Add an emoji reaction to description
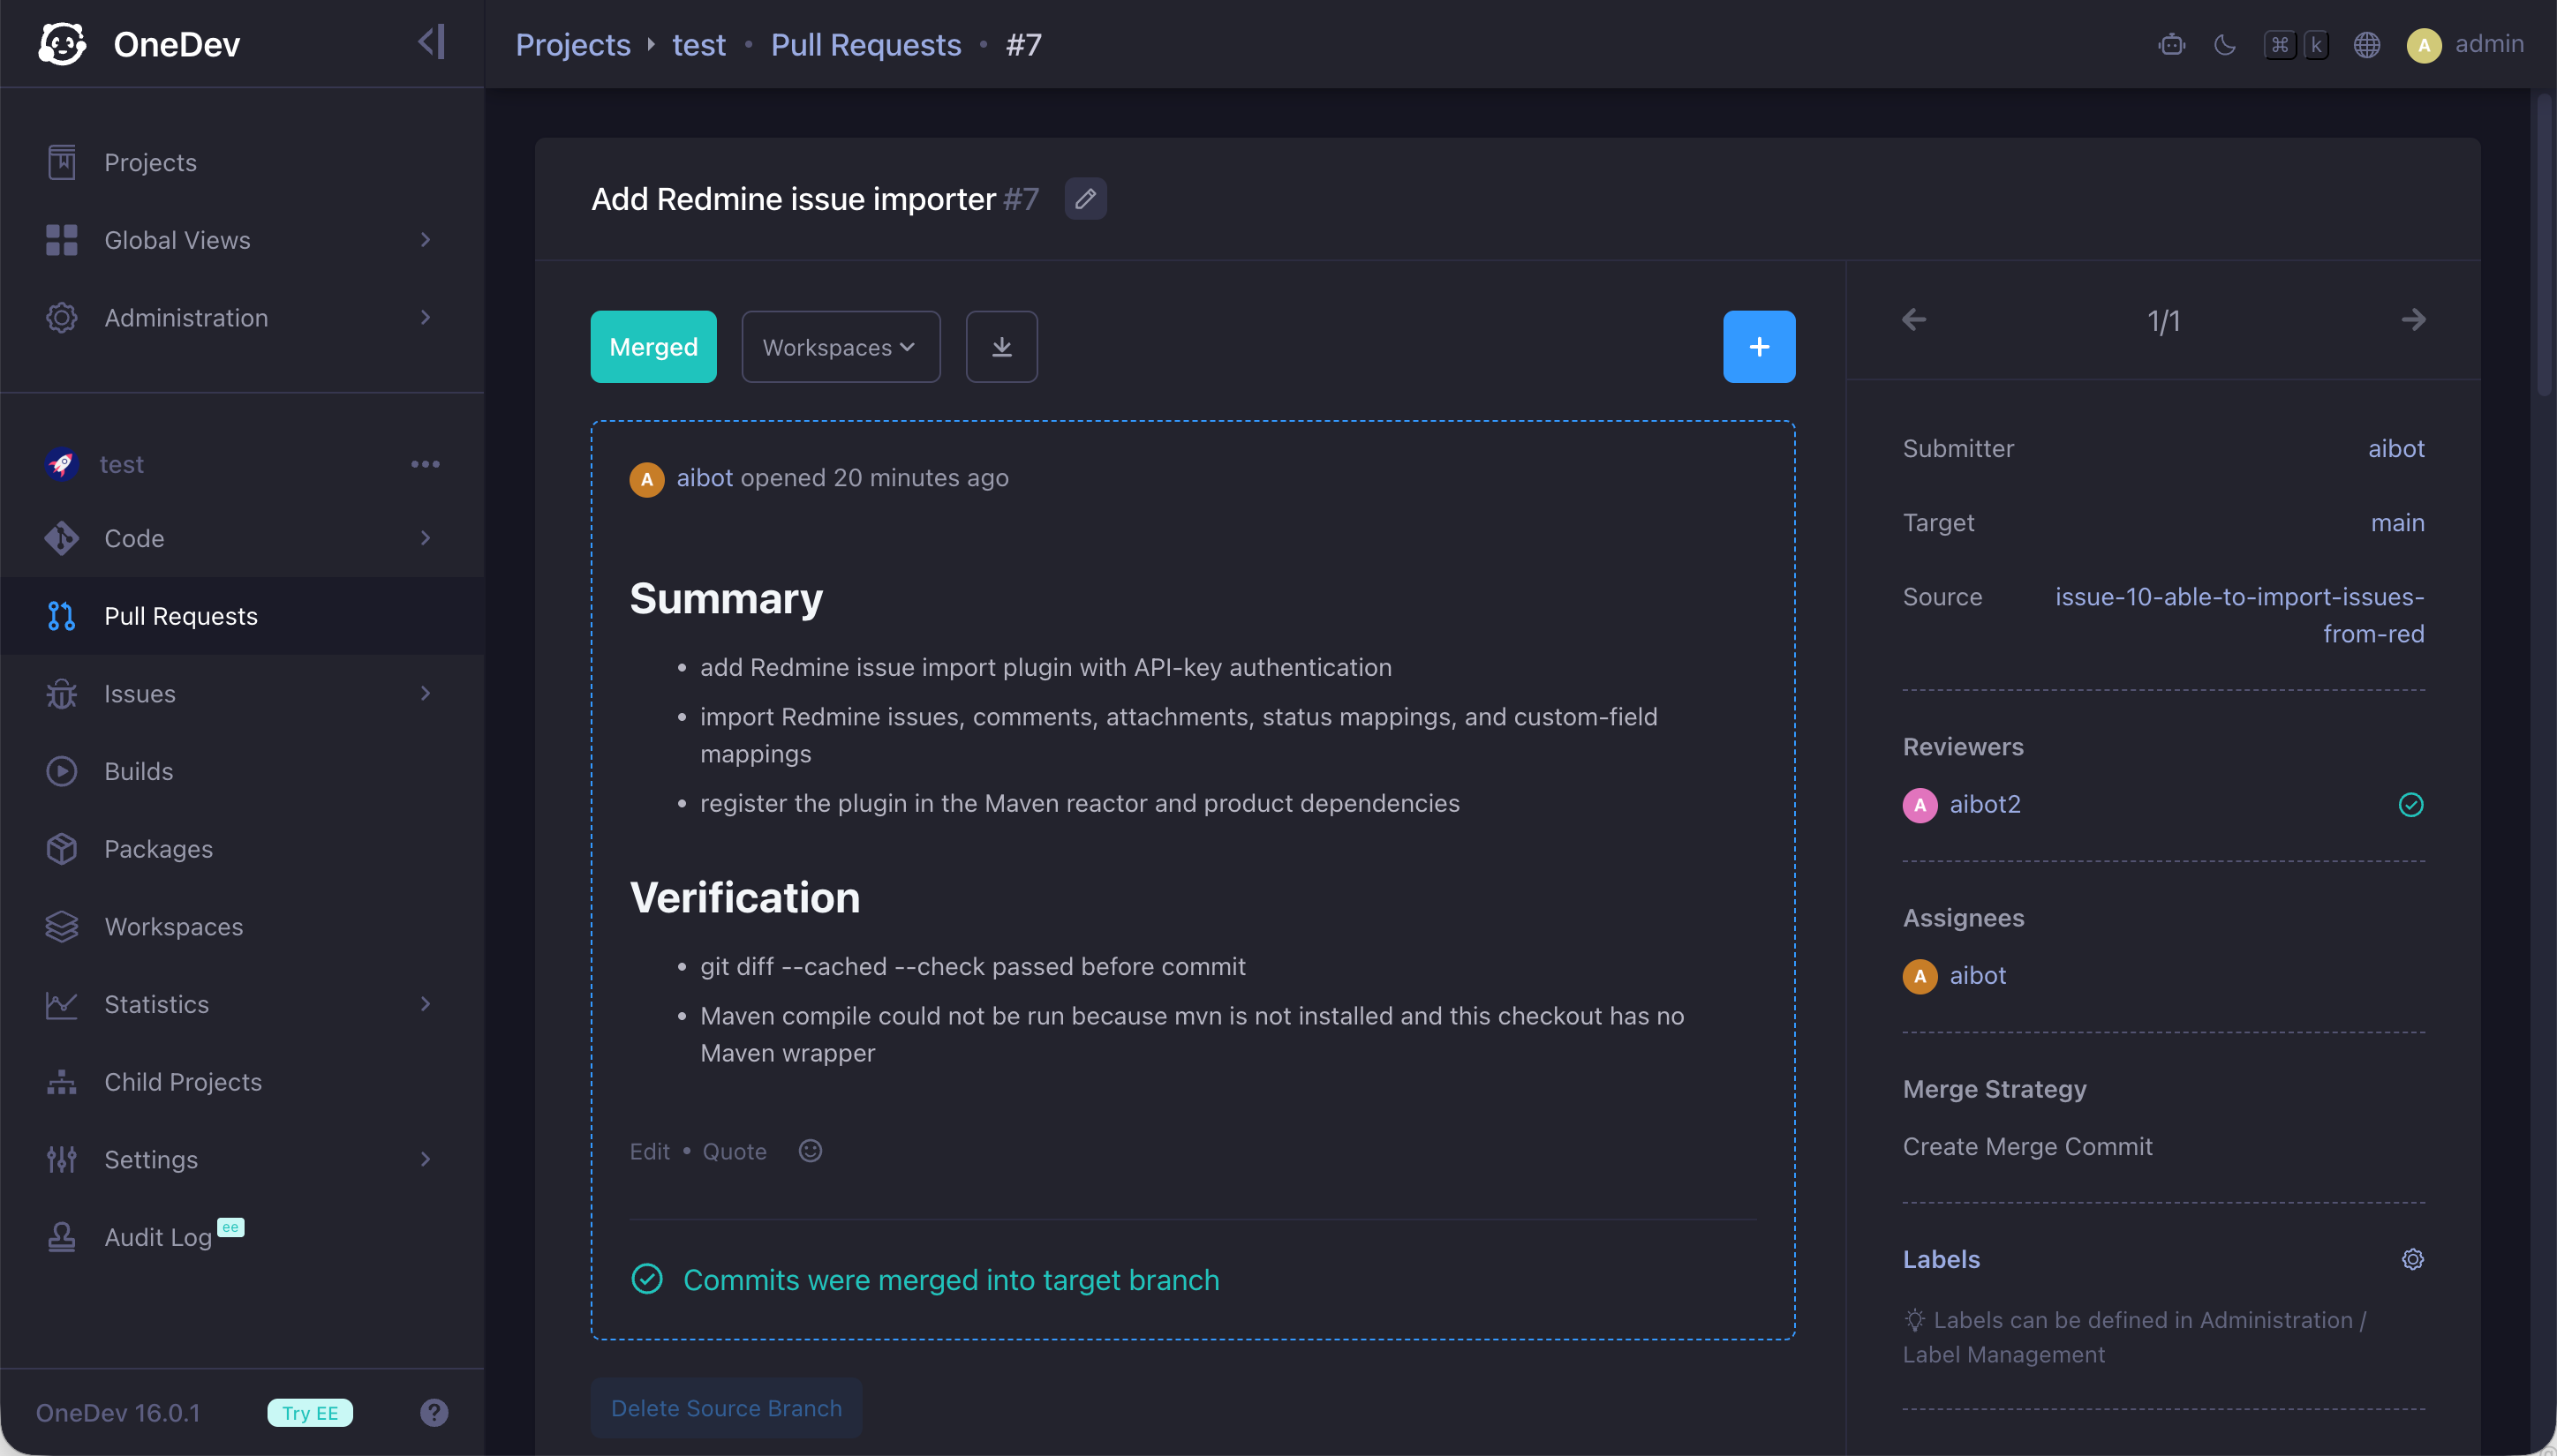This screenshot has width=2557, height=1456. tap(811, 1151)
